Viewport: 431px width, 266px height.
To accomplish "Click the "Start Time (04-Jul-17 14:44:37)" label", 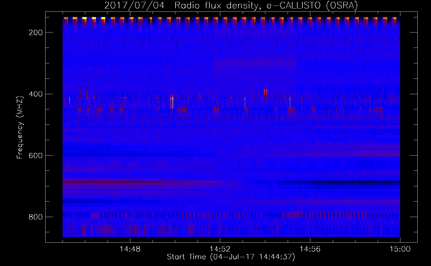I will point(231,257).
